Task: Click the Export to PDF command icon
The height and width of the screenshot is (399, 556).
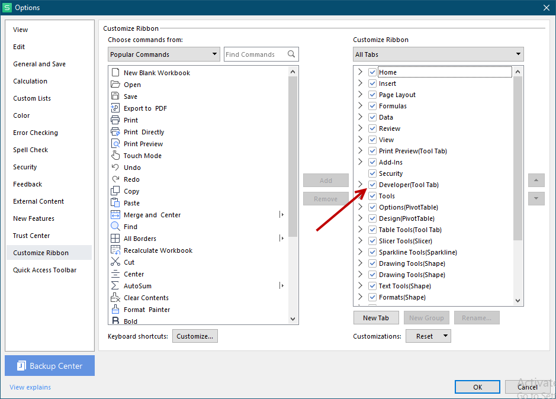Action: pyautogui.click(x=115, y=108)
